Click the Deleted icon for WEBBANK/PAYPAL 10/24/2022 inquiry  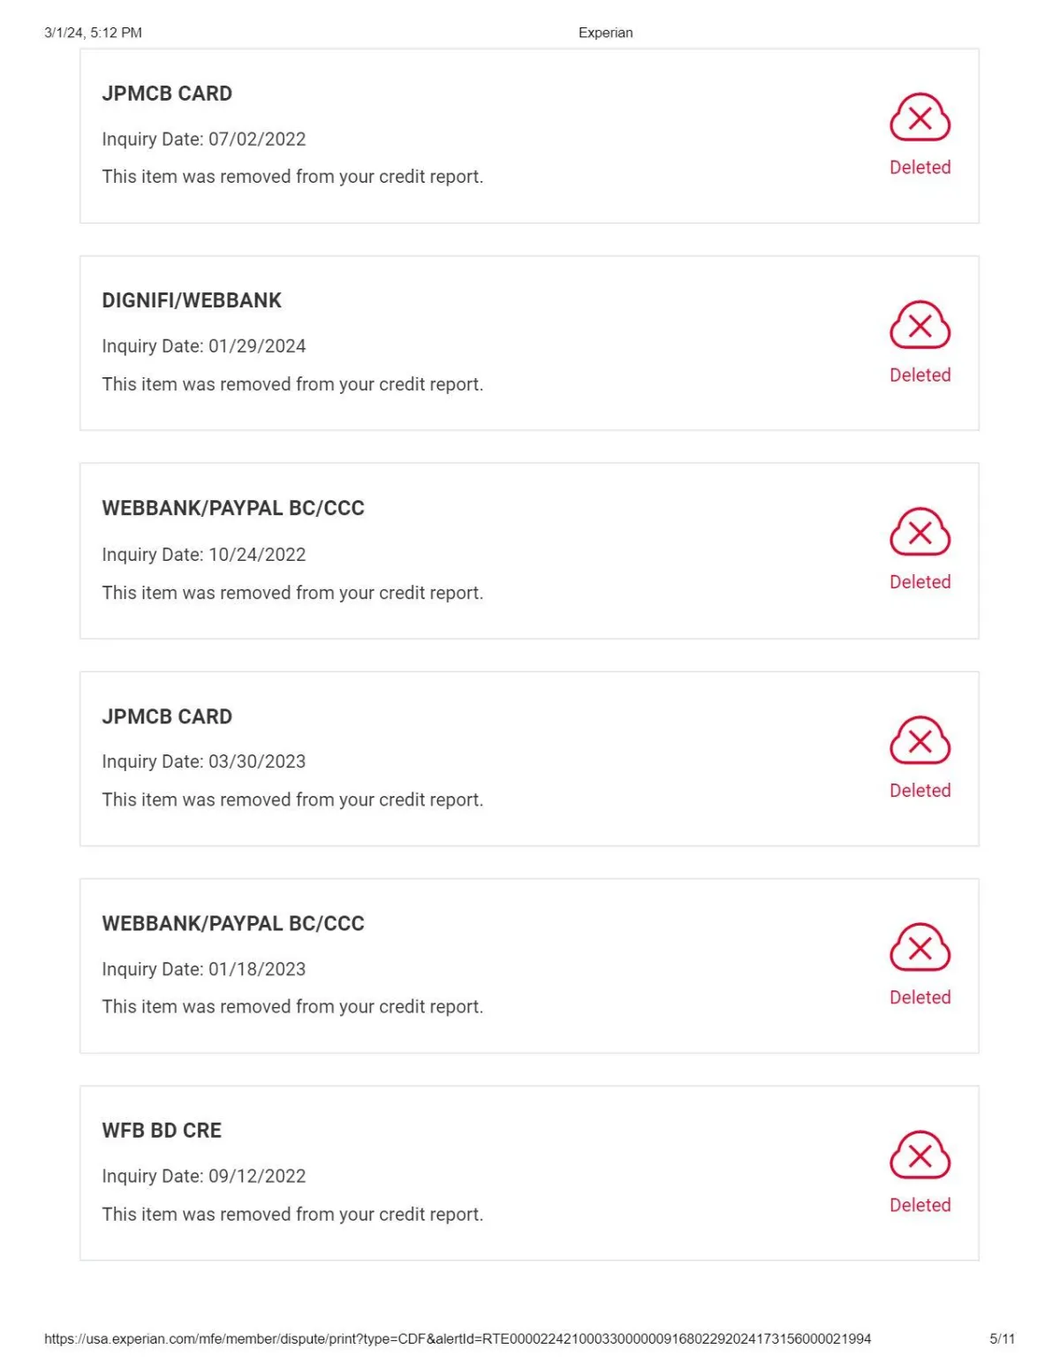point(920,532)
